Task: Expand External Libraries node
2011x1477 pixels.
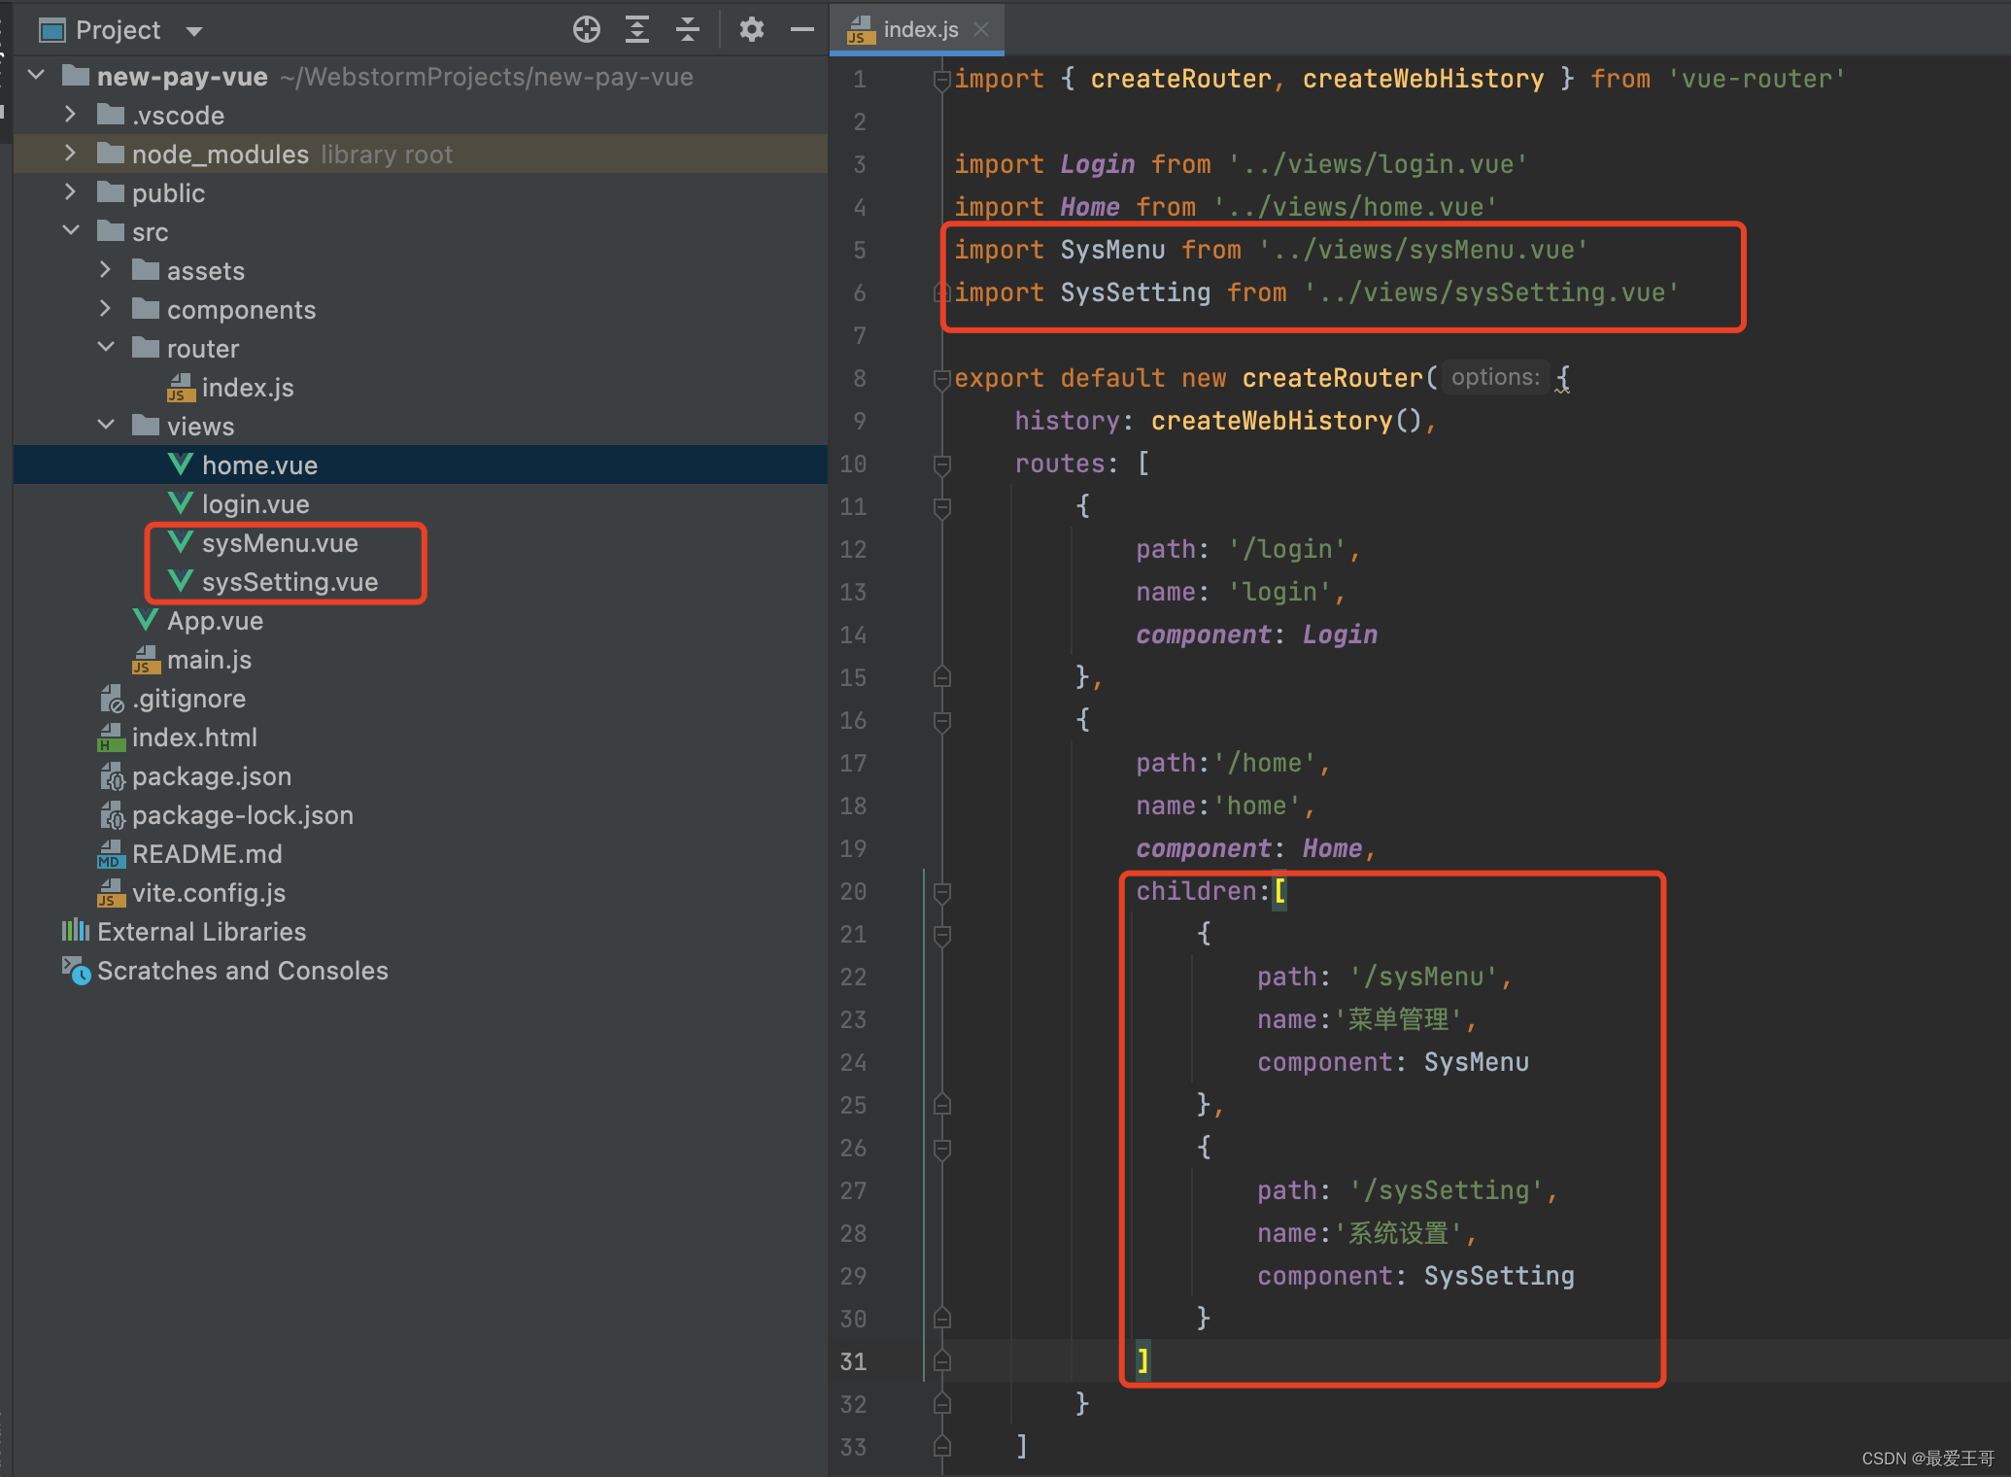Action: tap(201, 932)
